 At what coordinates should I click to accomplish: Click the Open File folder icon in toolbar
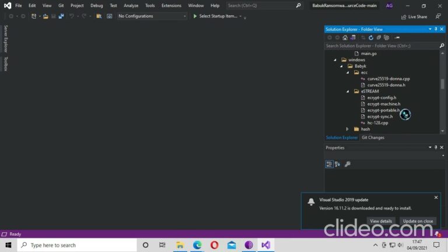(x=45, y=16)
